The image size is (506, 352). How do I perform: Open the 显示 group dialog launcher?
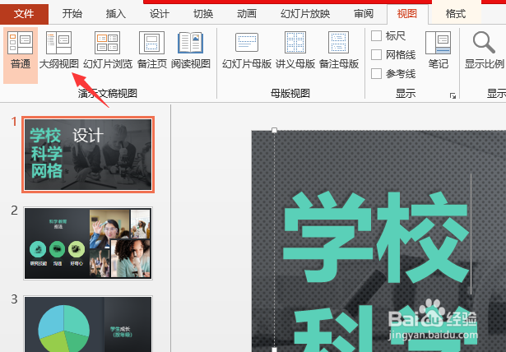click(453, 96)
